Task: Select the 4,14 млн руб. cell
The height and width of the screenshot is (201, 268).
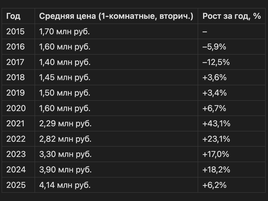Action: pos(65,185)
